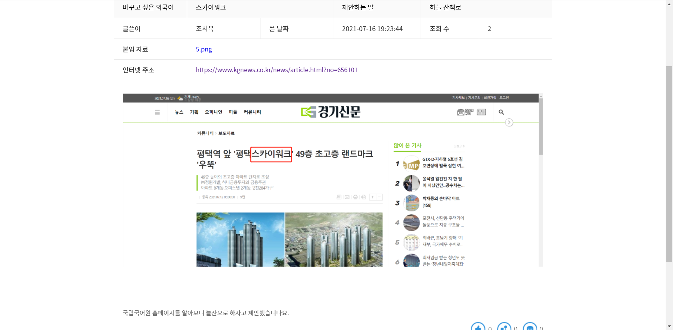Viewport: 673px width, 330px height.
Task: Select the 커뮤니티 item in the news navigation bar
Action: pos(252,112)
